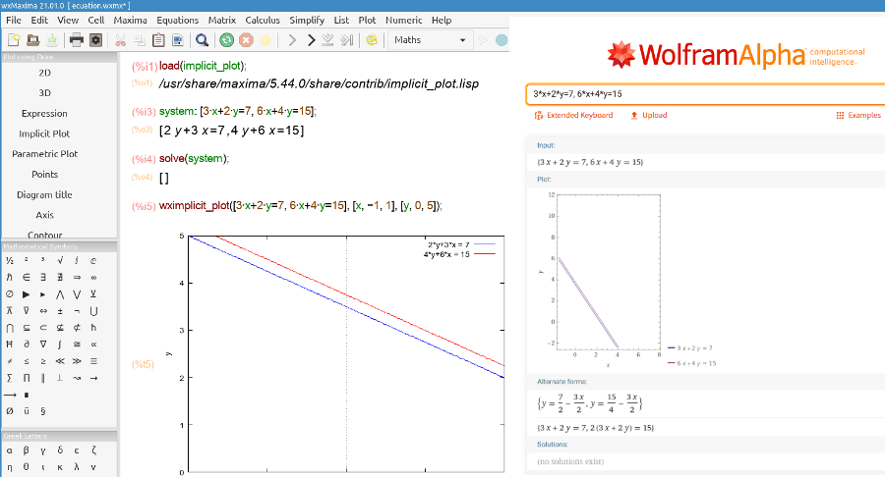
Task: Click the WolframAlpha query input field
Action: pos(705,94)
